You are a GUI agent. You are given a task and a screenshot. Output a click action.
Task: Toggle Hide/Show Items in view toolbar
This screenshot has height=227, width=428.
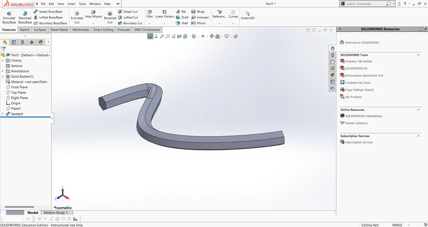pyautogui.click(x=203, y=36)
